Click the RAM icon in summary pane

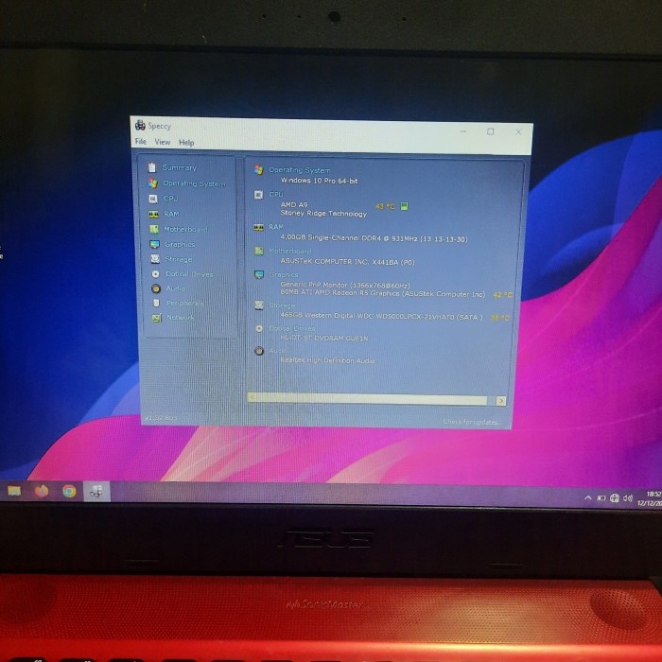(258, 228)
